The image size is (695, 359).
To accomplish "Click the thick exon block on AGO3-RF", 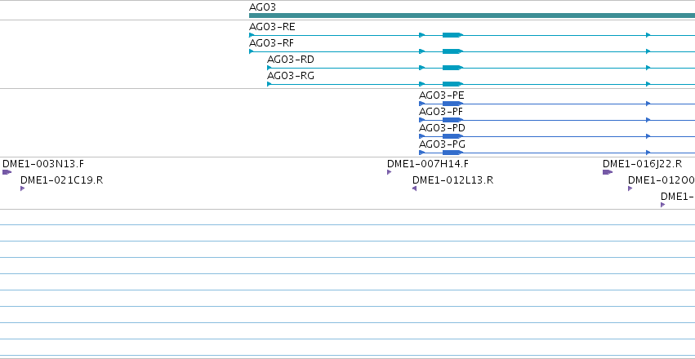I will 452,51.
